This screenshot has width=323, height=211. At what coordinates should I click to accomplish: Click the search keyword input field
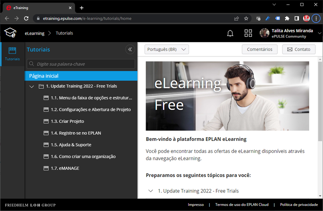pyautogui.click(x=81, y=64)
